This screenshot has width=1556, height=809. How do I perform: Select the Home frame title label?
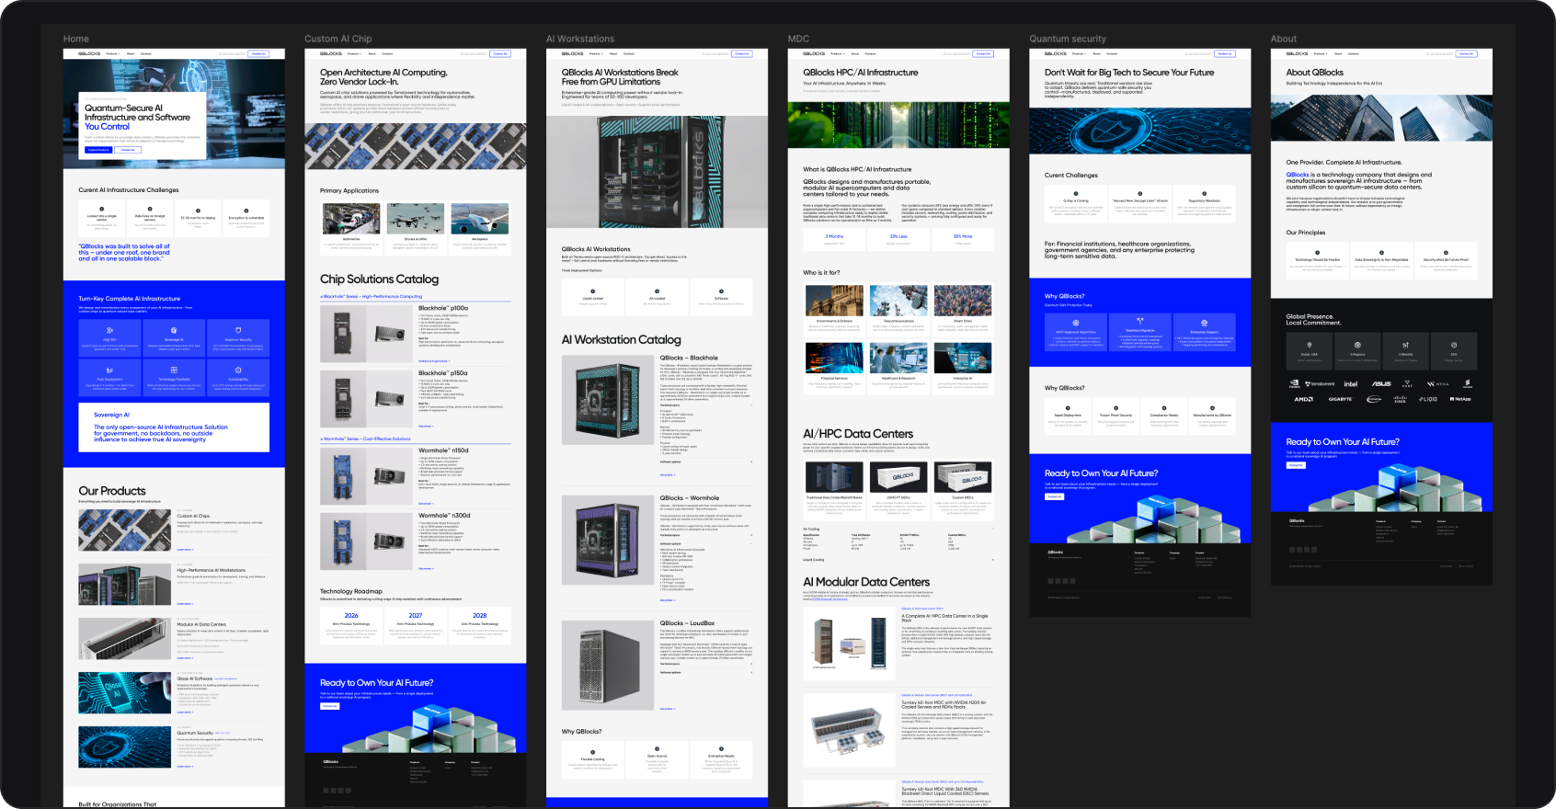(x=76, y=39)
